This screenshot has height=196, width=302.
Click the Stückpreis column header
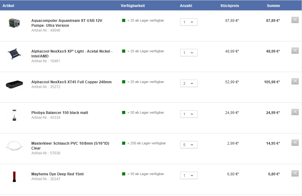(x=230, y=5)
